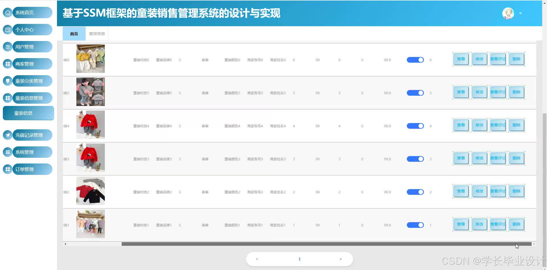The width and height of the screenshot is (547, 270).
Task: Toggle the switch in row 3
Action: tap(415, 159)
